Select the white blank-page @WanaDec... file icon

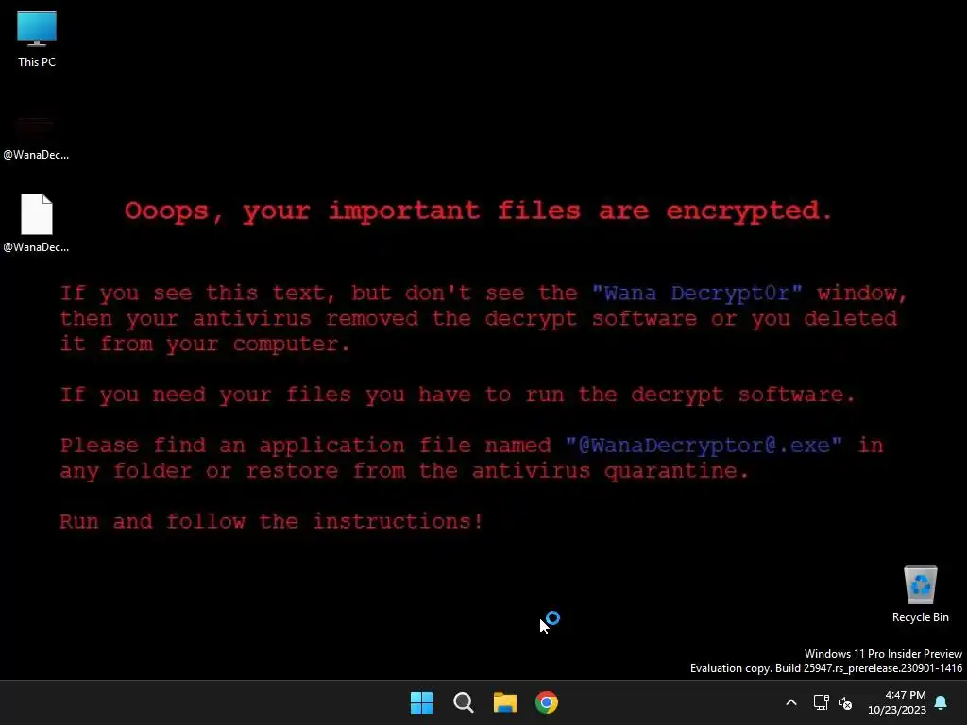tap(36, 223)
